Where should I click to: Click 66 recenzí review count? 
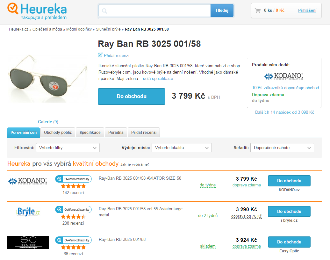73,254
